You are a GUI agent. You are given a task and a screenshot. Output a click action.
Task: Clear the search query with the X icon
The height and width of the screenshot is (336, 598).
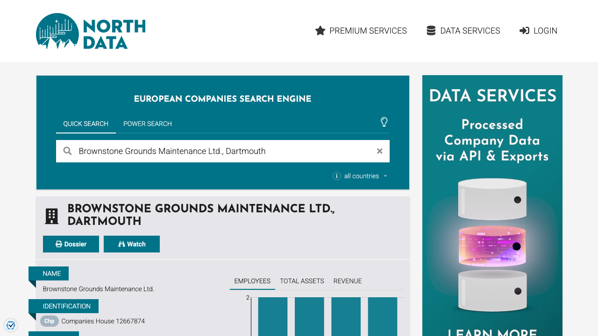coord(379,151)
